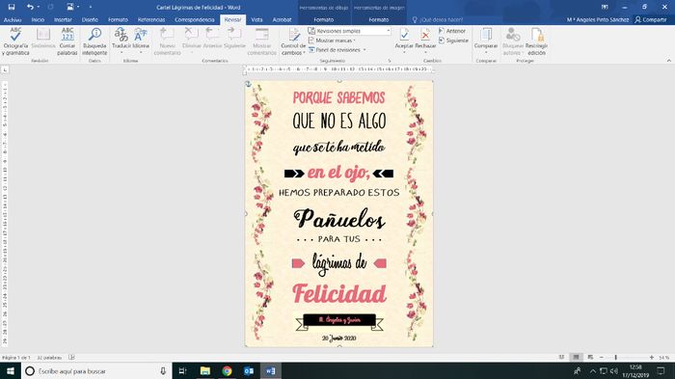Switch to the Diseño tab
The image size is (675, 379).
[90, 20]
